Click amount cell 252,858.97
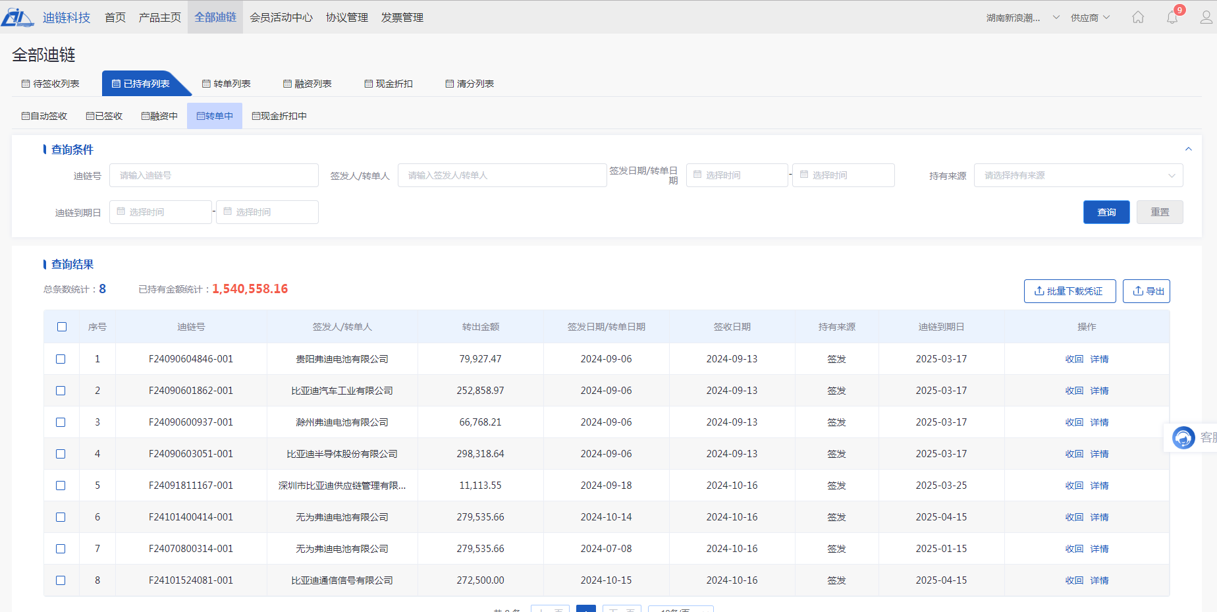This screenshot has width=1217, height=612. (481, 391)
